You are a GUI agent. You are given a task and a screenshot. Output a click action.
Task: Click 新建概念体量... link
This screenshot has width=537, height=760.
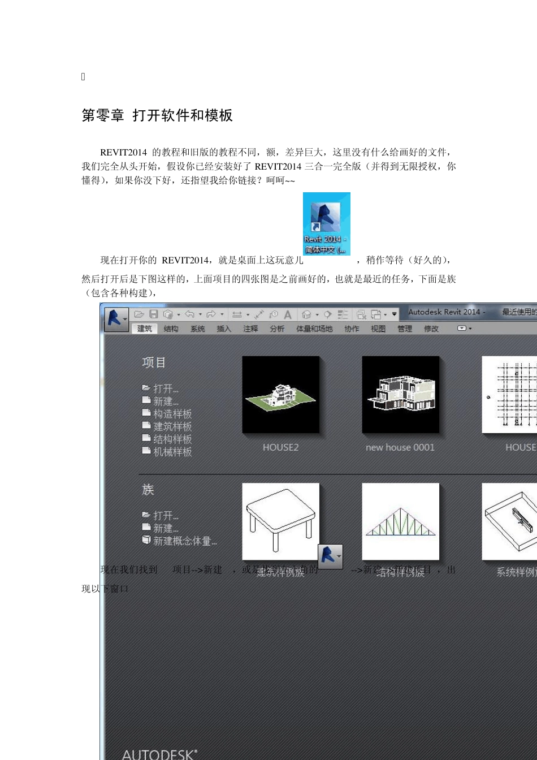tap(185, 541)
